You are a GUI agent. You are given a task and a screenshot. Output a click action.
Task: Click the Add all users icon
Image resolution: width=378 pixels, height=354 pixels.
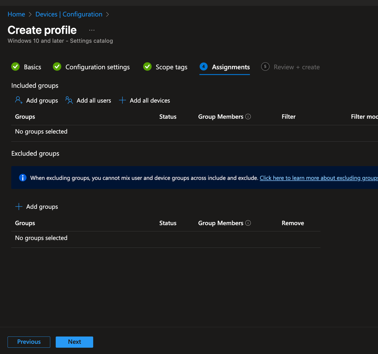[69, 100]
